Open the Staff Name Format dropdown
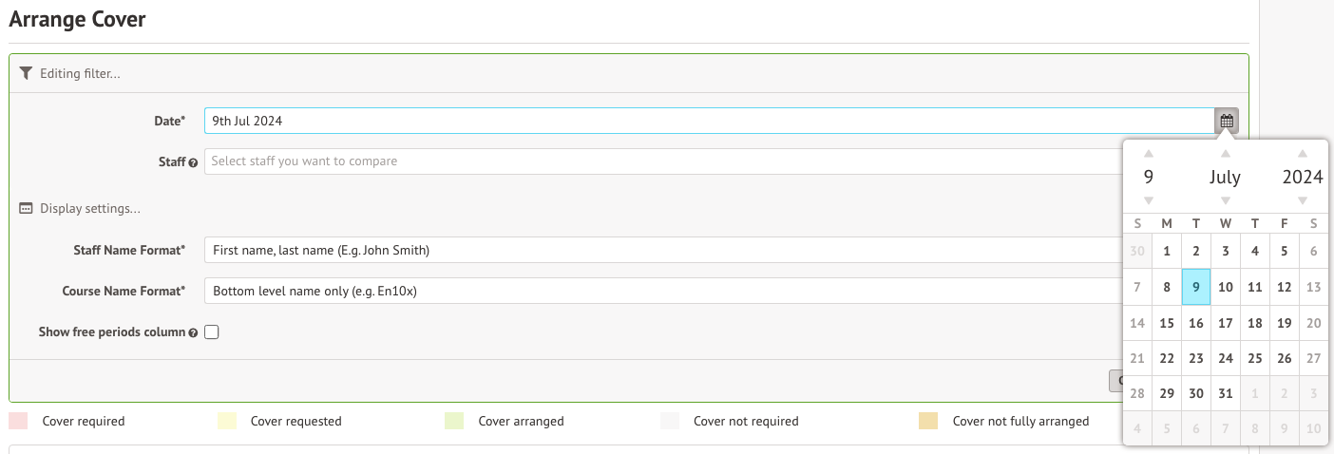 (x=663, y=250)
